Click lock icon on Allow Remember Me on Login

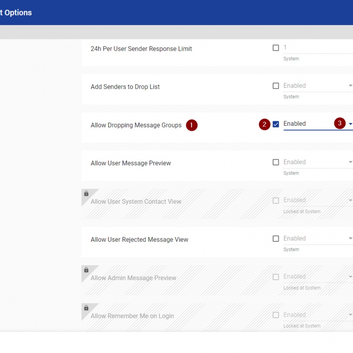(86, 308)
